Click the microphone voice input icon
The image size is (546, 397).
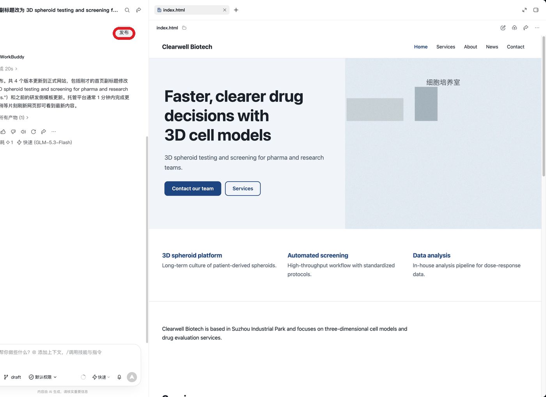[119, 377]
